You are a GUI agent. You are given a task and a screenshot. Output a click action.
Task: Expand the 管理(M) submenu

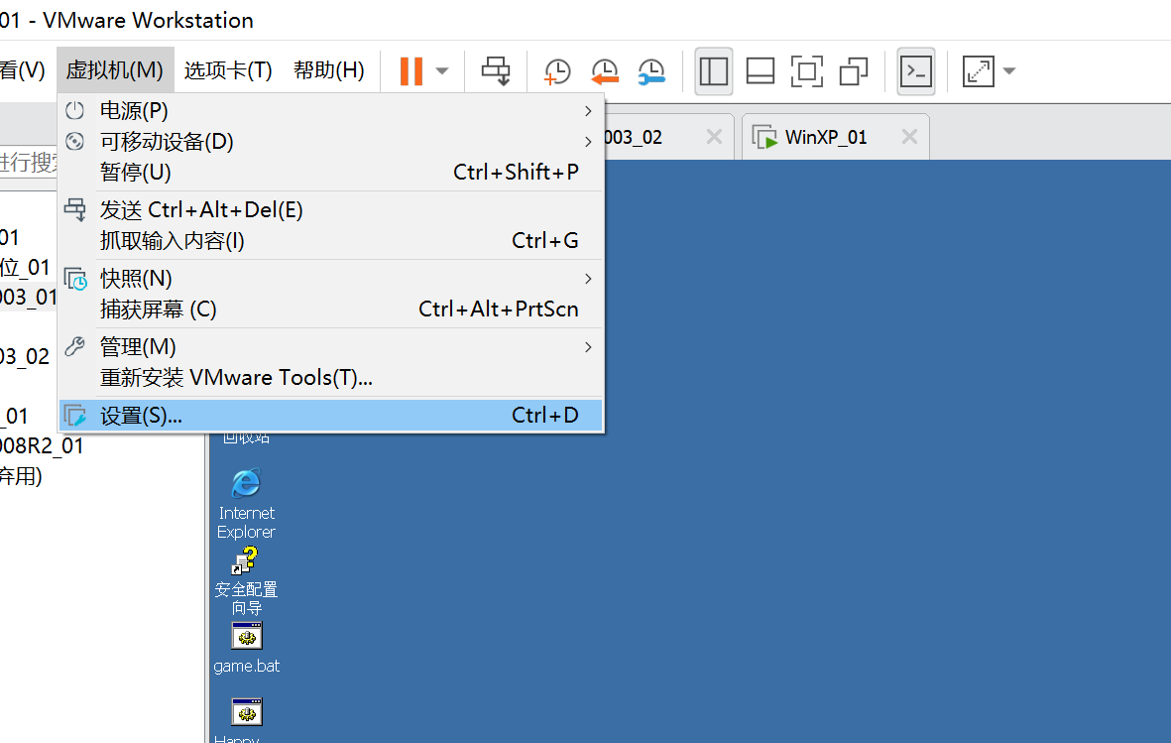[x=330, y=347]
